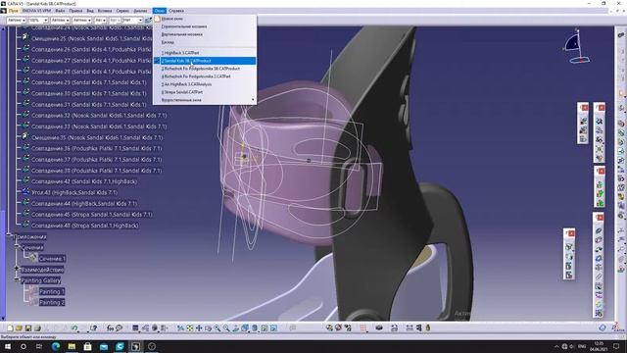Collapse the Сечения tree node
The width and height of the screenshot is (627, 353).
click(17, 247)
